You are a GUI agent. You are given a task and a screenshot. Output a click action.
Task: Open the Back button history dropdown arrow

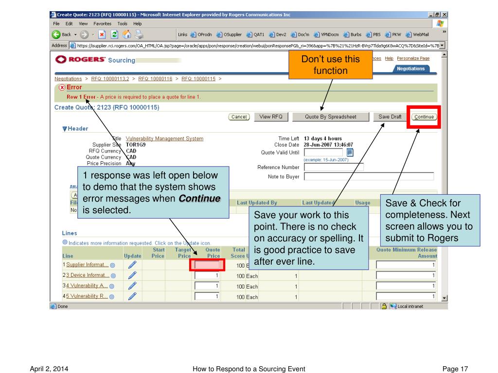[x=75, y=34]
